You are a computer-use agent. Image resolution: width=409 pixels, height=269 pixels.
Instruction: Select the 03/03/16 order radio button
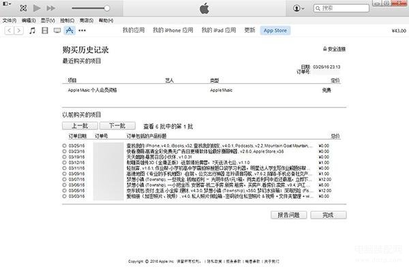(64, 196)
